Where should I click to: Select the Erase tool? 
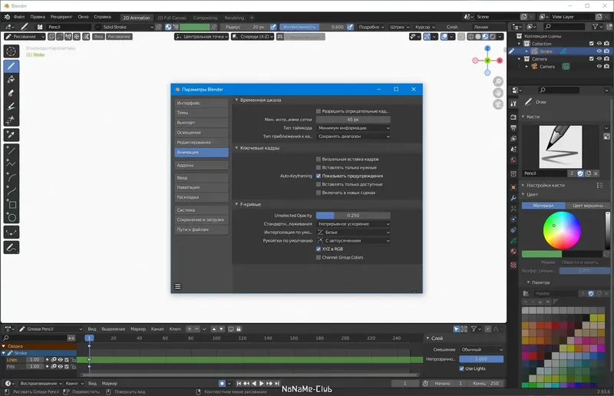coord(12,93)
